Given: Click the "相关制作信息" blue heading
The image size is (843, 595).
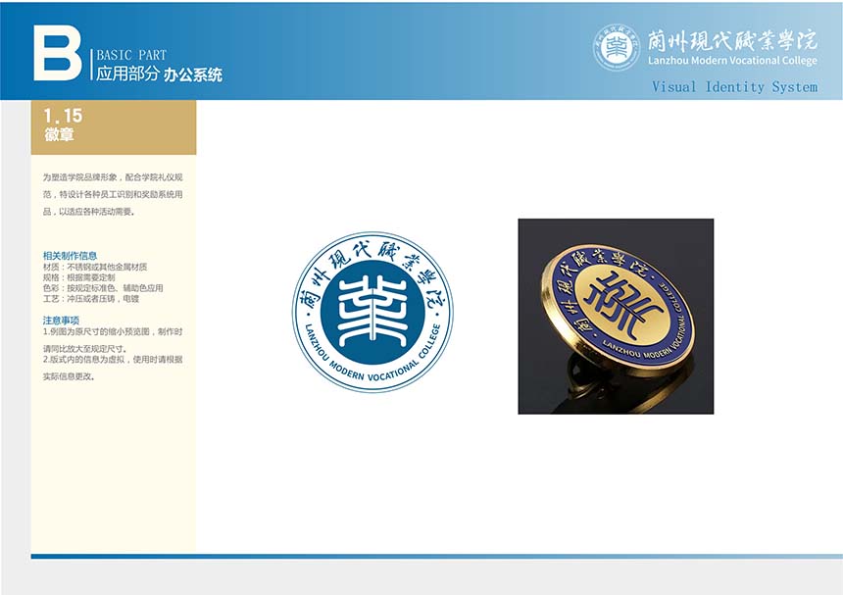Looking at the screenshot, I should click(70, 256).
